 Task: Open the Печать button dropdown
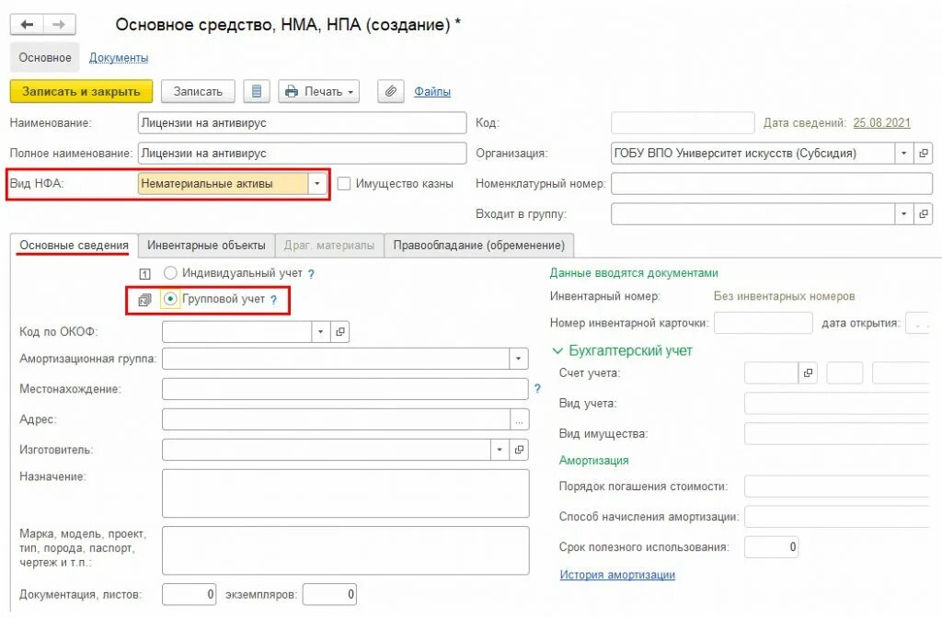click(x=350, y=92)
